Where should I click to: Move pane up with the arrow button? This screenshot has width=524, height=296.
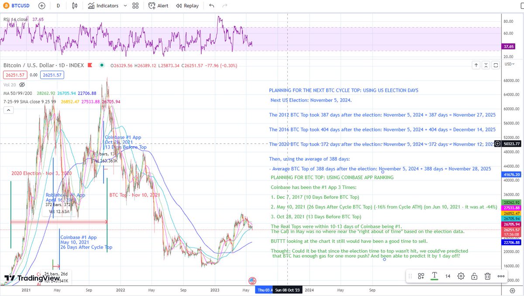pos(476,65)
